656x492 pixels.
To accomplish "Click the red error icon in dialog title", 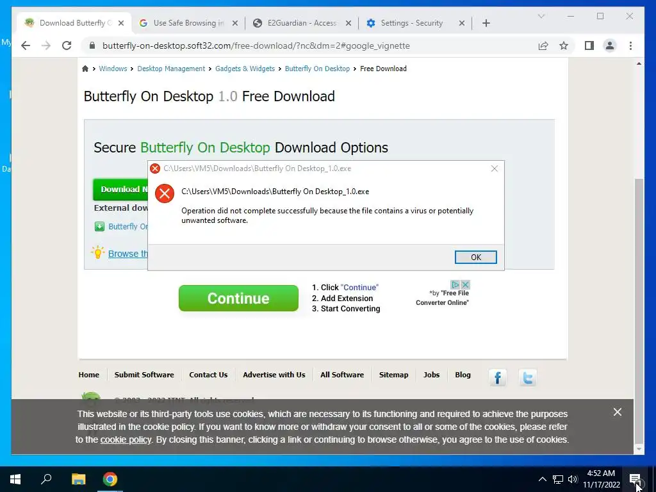I will tap(155, 168).
